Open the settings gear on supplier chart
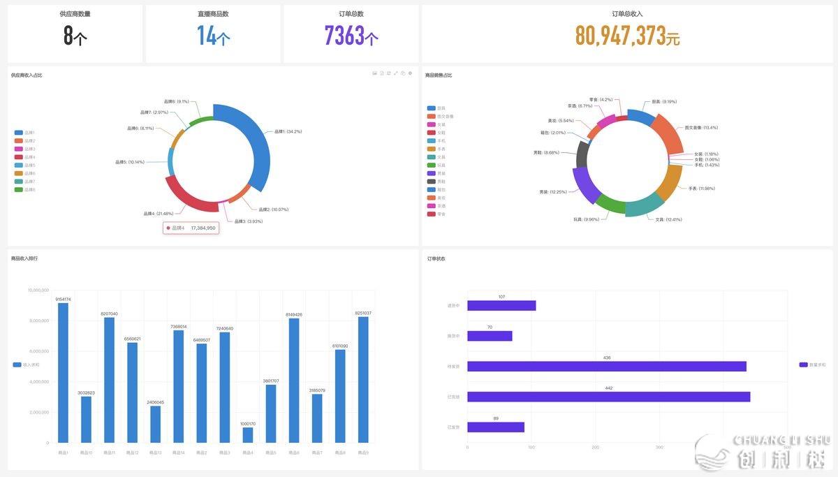This screenshot has width=838, height=477. [410, 73]
